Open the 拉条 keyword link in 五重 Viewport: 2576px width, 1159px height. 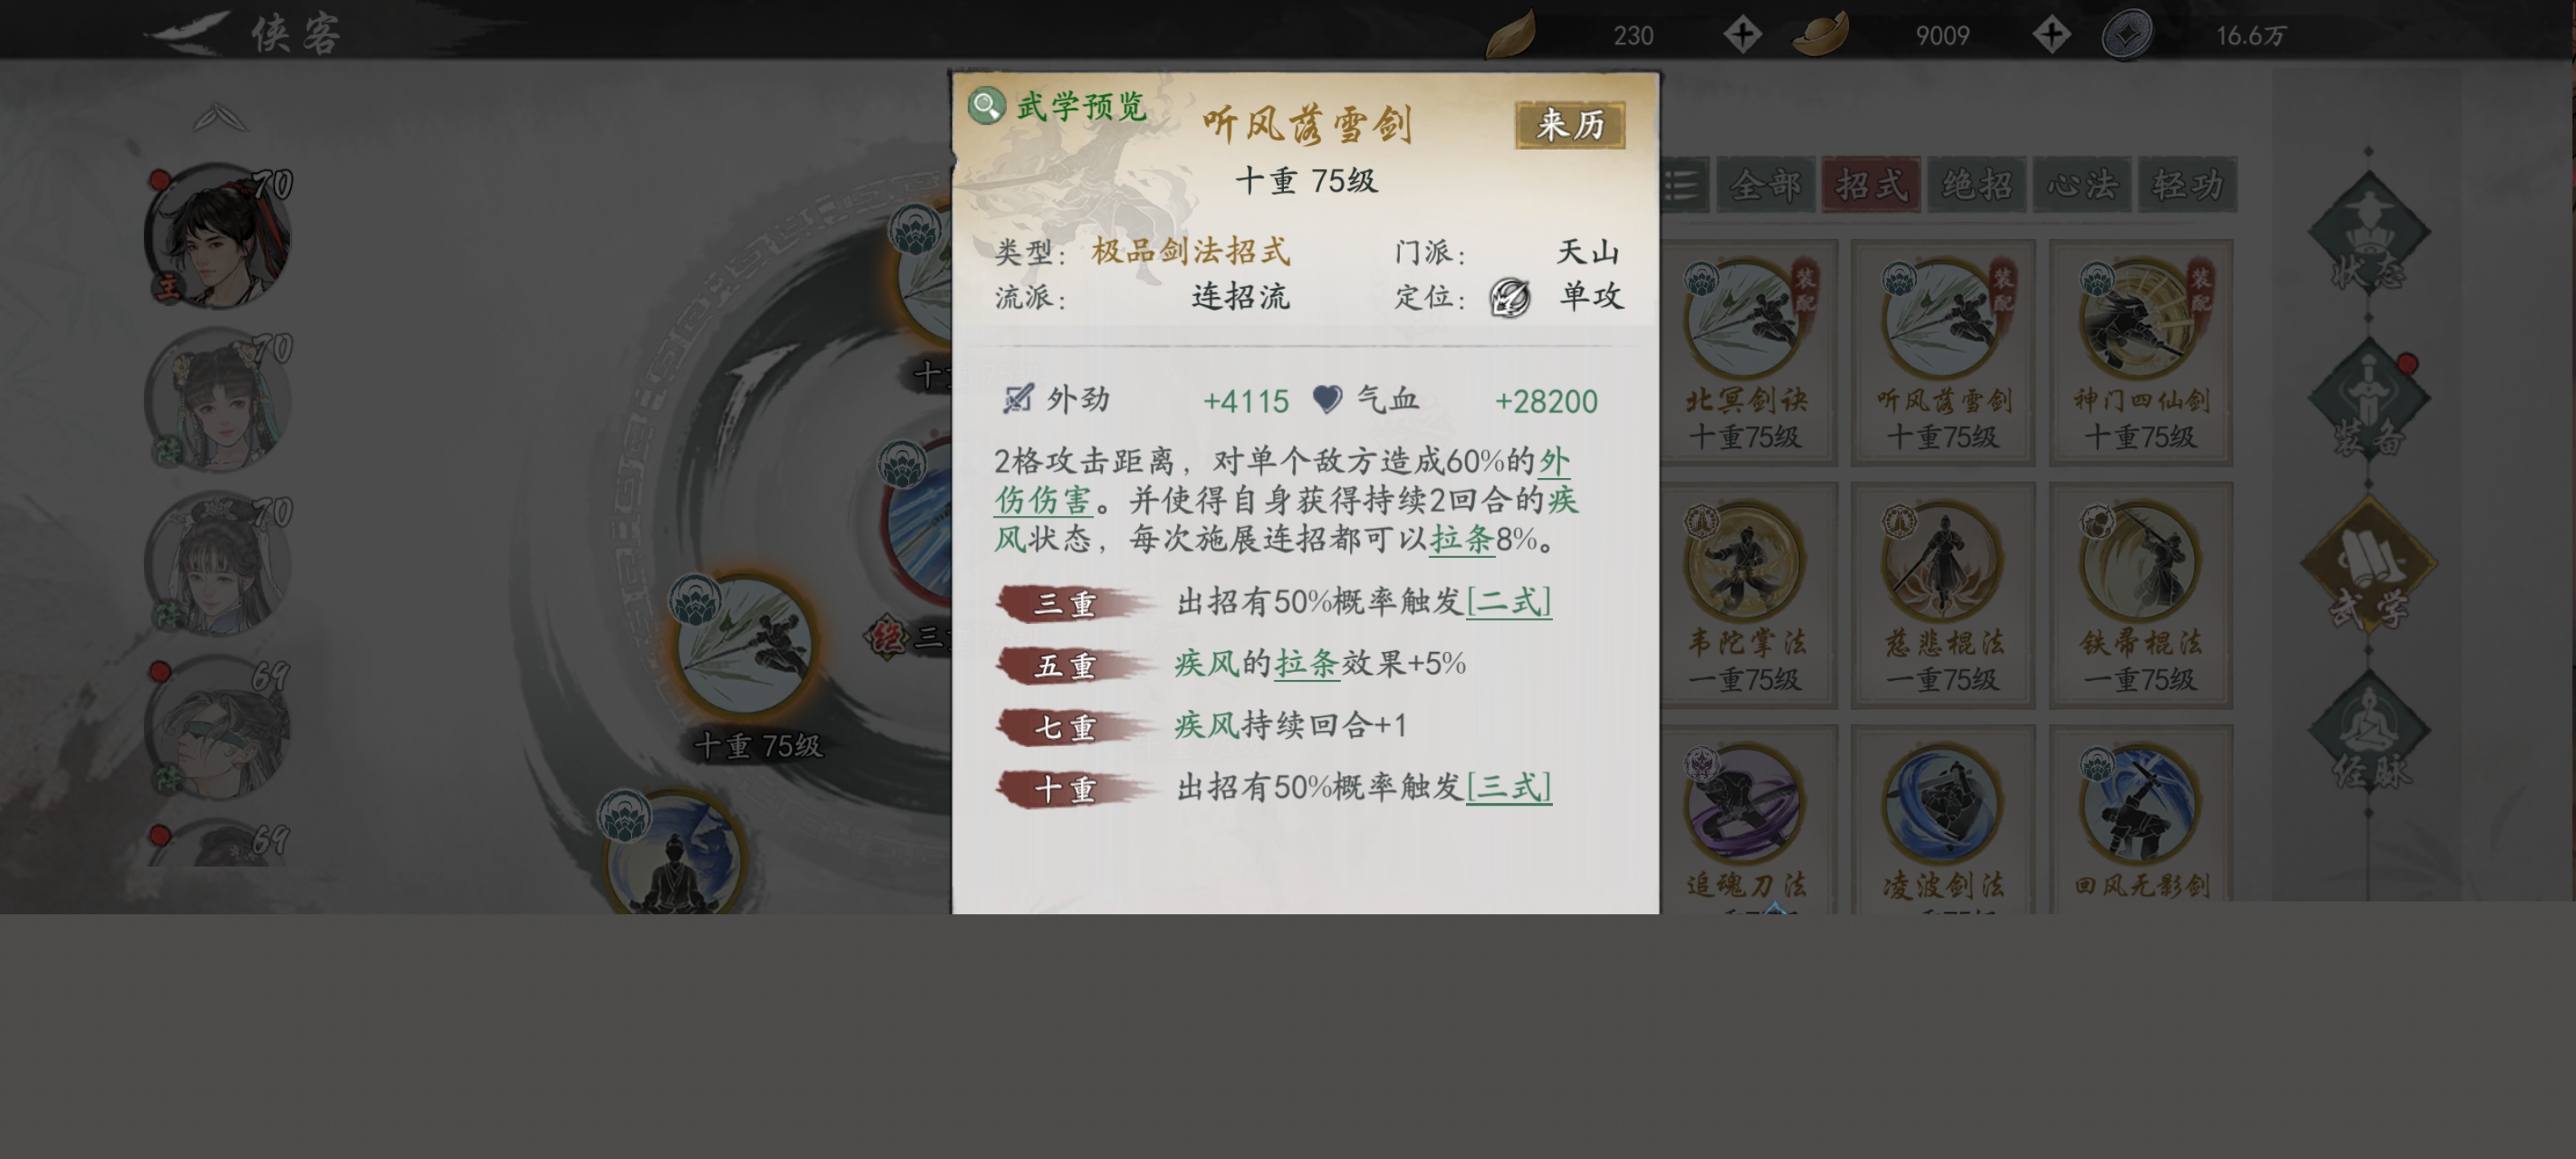point(1306,663)
